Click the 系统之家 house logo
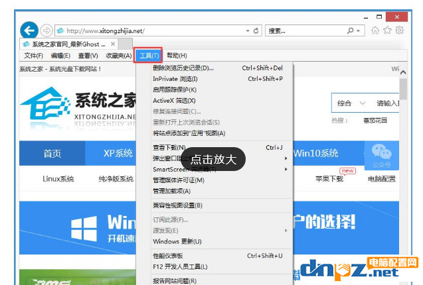The height and width of the screenshot is (285, 423). click(45, 104)
